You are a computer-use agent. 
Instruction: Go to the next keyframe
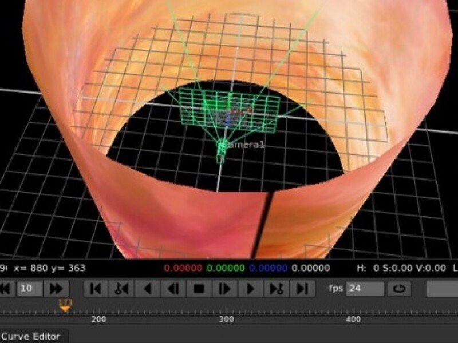(x=277, y=289)
